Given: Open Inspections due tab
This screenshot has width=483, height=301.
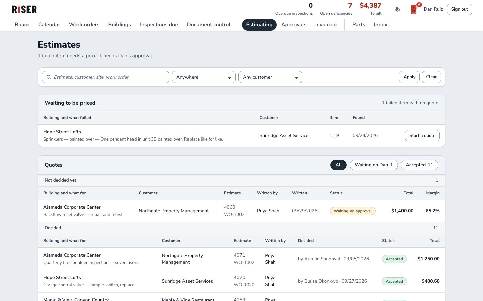Looking at the screenshot, I should point(159,25).
